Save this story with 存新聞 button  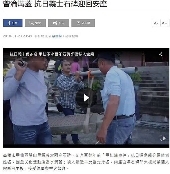(83, 23)
